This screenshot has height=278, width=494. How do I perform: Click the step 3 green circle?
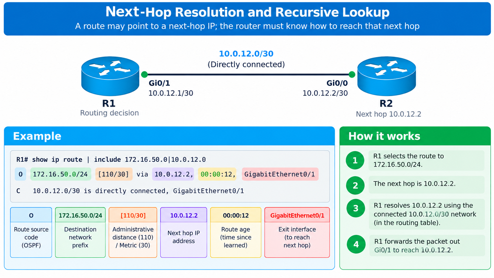click(356, 208)
